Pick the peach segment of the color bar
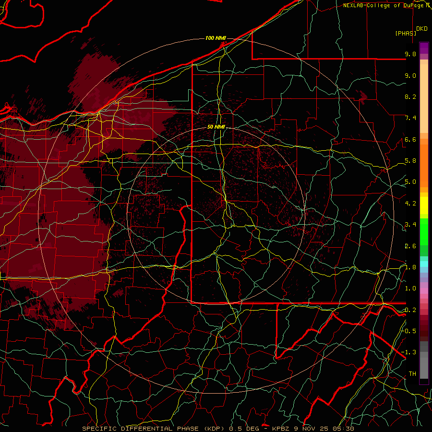 (424, 98)
